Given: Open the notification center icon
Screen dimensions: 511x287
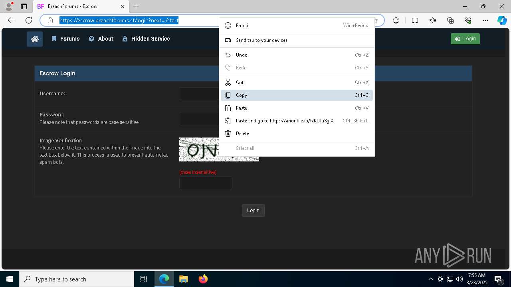Looking at the screenshot, I should pos(499,279).
